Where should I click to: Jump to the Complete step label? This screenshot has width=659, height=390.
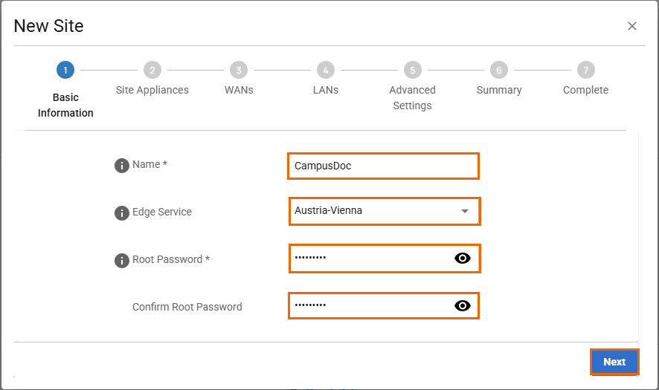(x=585, y=90)
